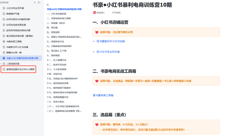Screen dimensions: 232x136
Task: Jump to outline item 一、小红书店铺运营
Action: tap(56, 14)
